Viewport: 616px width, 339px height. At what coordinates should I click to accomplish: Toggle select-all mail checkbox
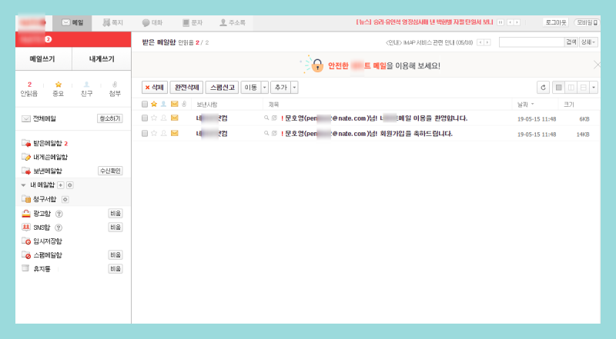pos(145,104)
